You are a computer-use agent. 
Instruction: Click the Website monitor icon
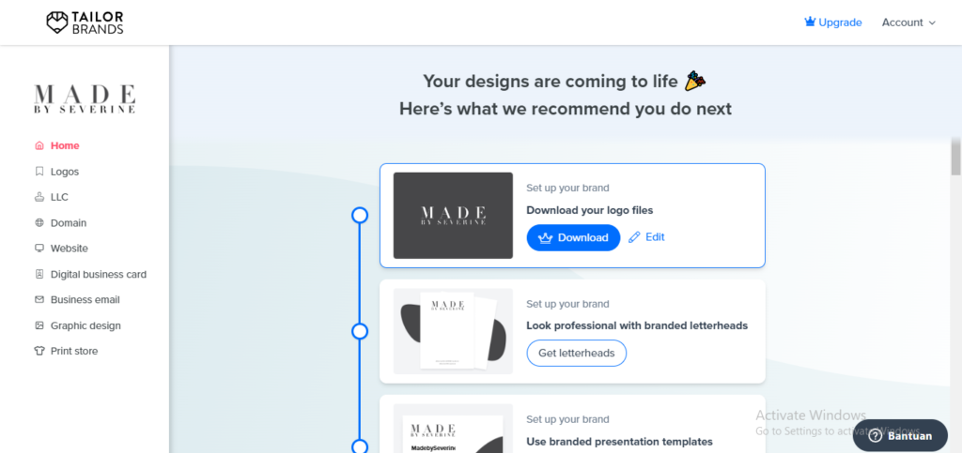click(39, 249)
